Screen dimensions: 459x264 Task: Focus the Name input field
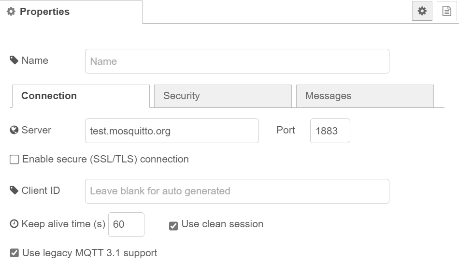tap(237, 61)
